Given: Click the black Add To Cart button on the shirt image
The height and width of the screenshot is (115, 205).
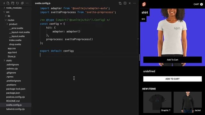Looking at the screenshot, I should point(172,60).
